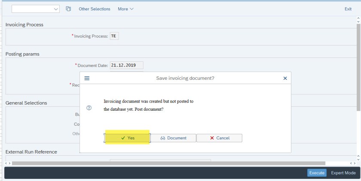Screen dimensions: 361x181
Task: Open Other Selections
Action: tap(94, 9)
